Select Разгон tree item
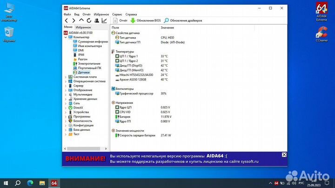Viewport: 335px width, 188px height. coord(80,59)
